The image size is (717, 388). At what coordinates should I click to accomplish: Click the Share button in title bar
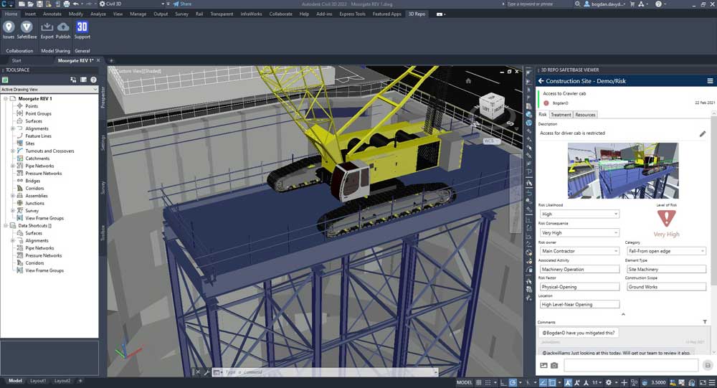coord(182,4)
